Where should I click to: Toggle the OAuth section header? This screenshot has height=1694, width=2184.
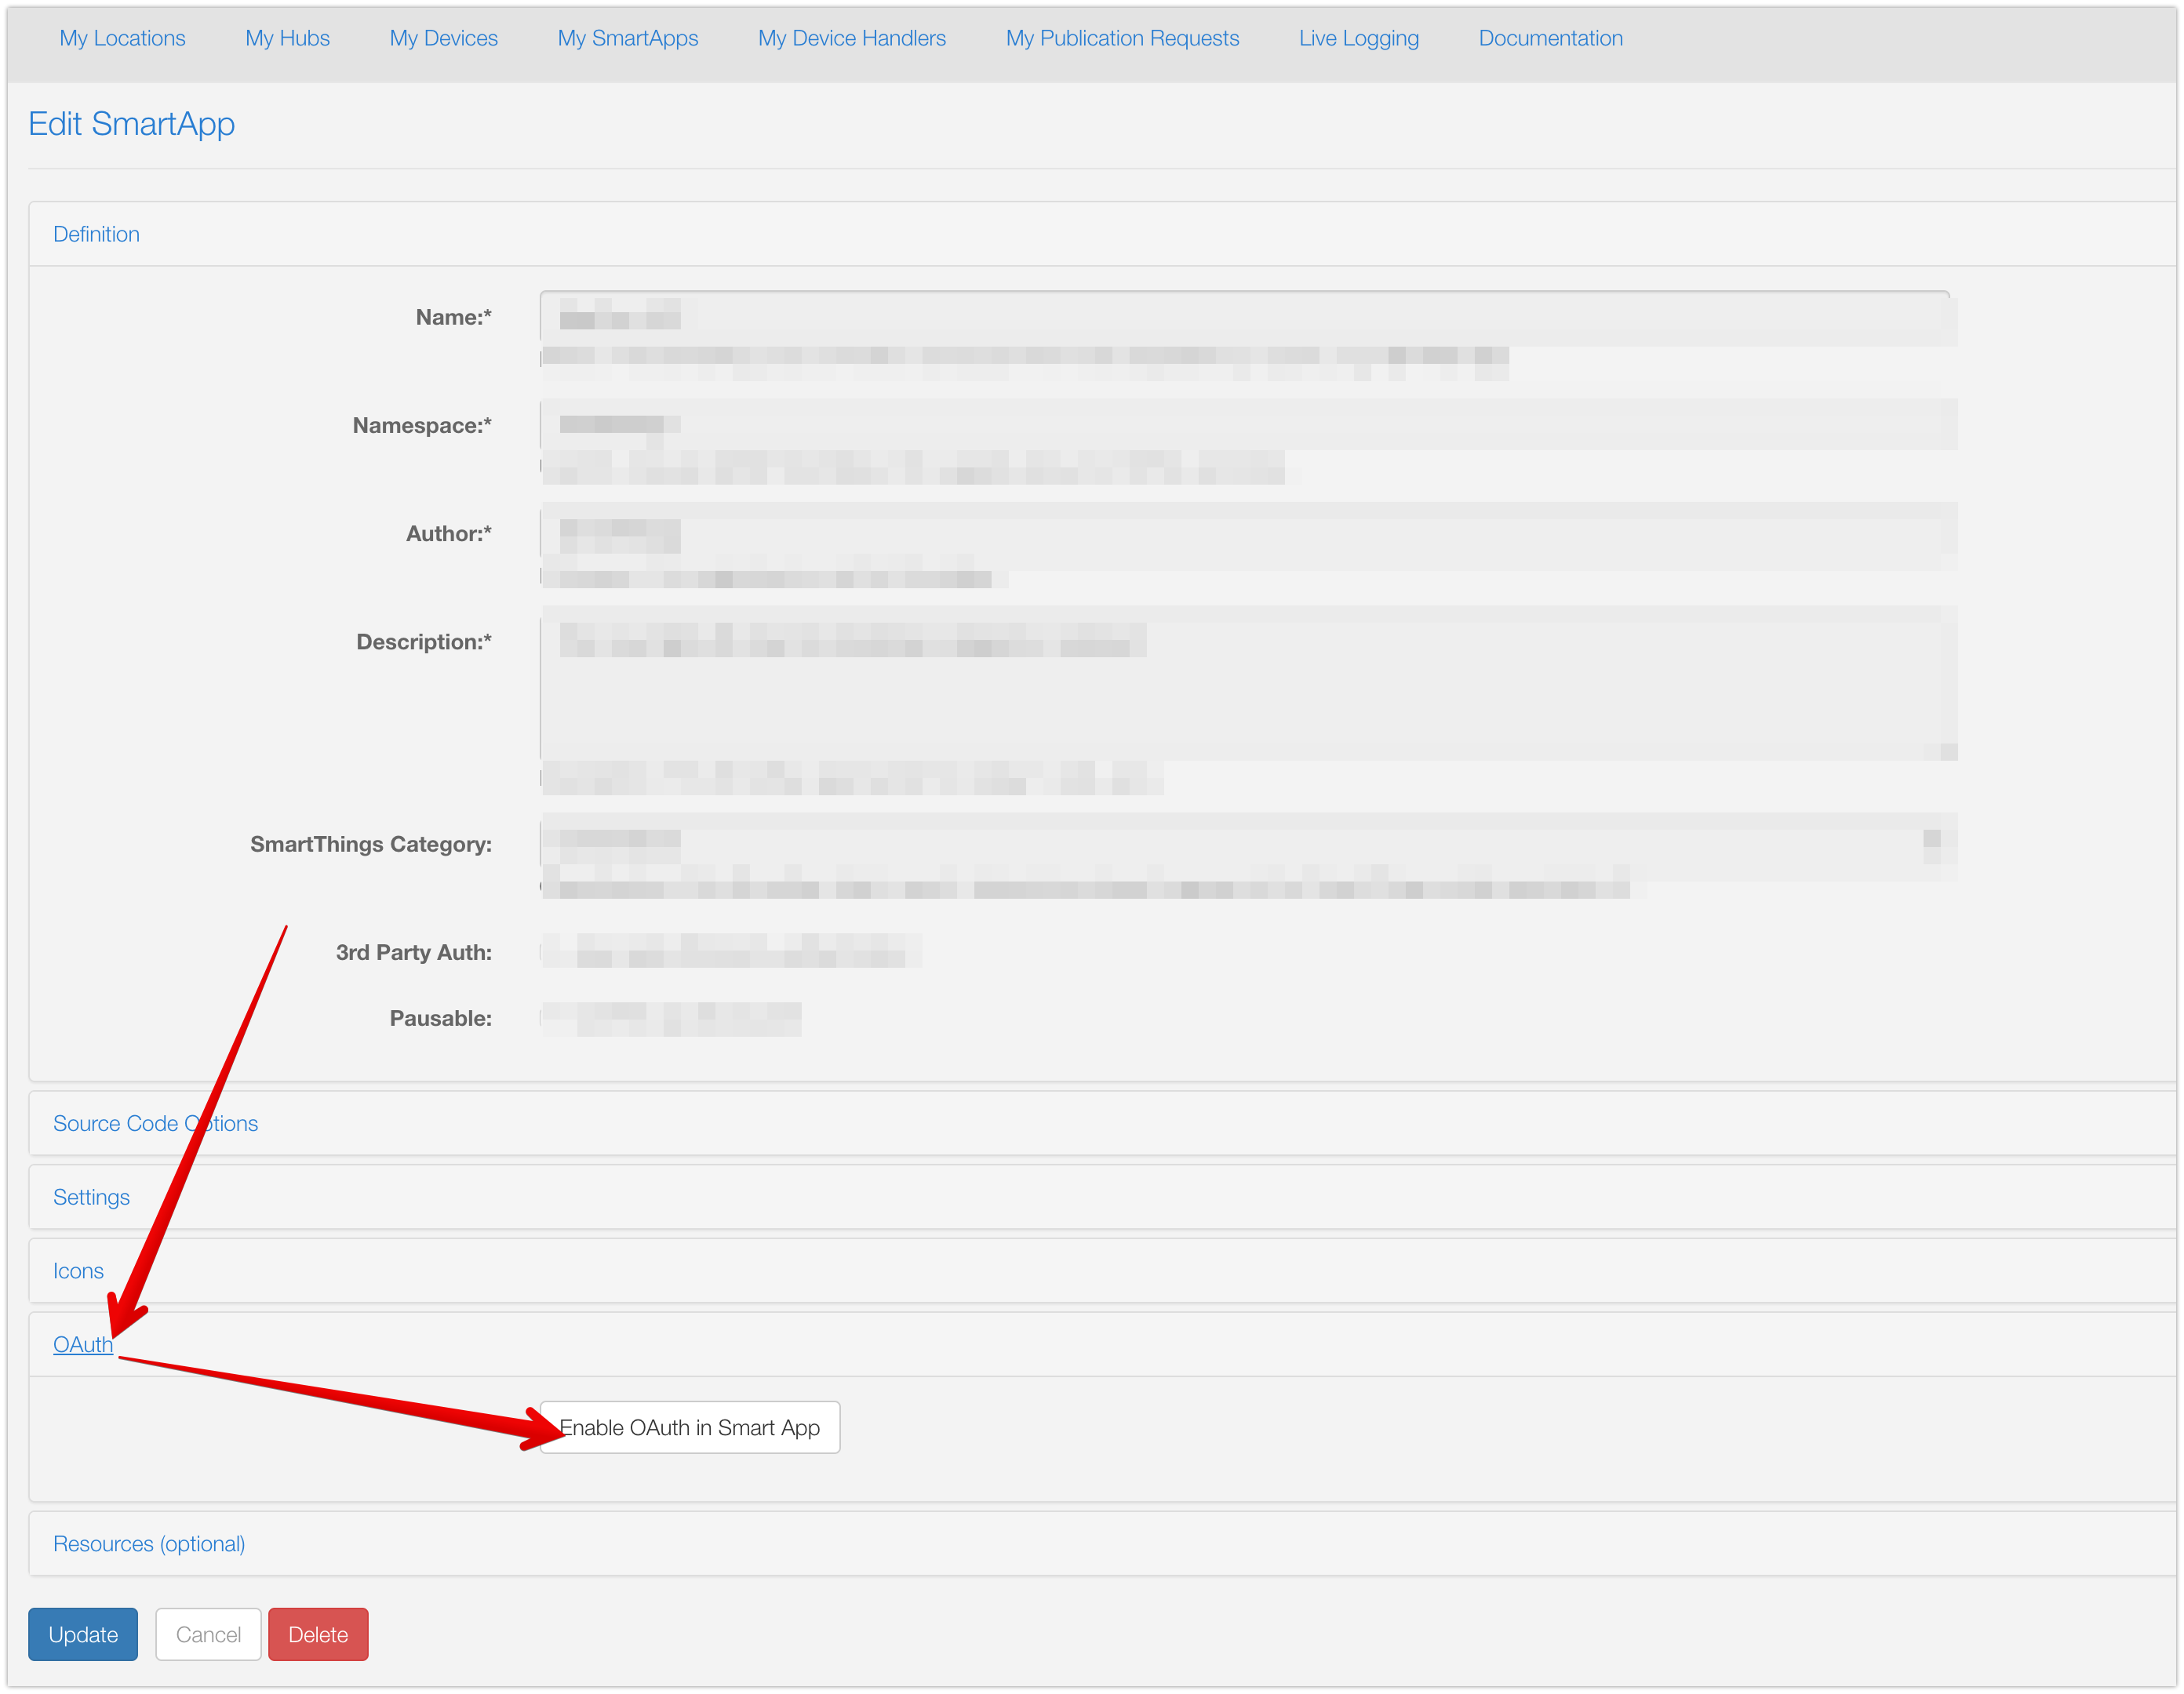tap(82, 1345)
